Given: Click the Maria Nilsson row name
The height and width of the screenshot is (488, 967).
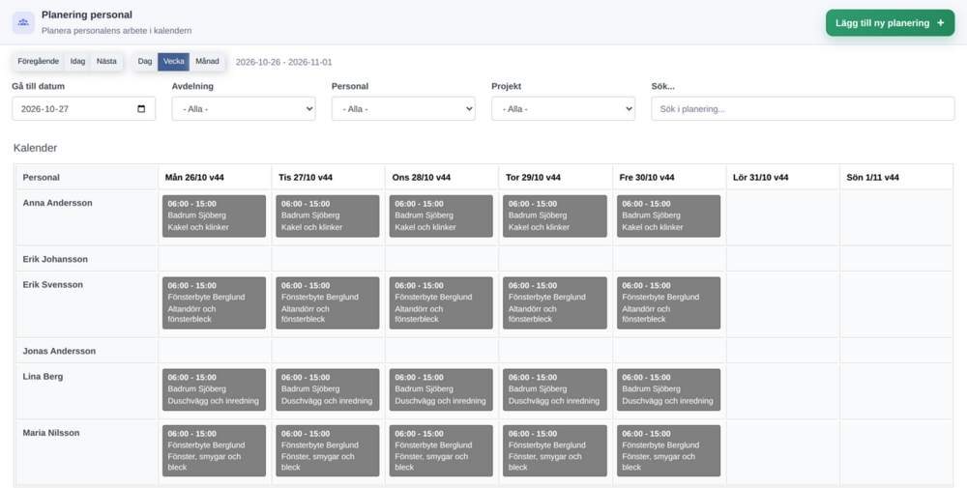Looking at the screenshot, I should (51, 433).
